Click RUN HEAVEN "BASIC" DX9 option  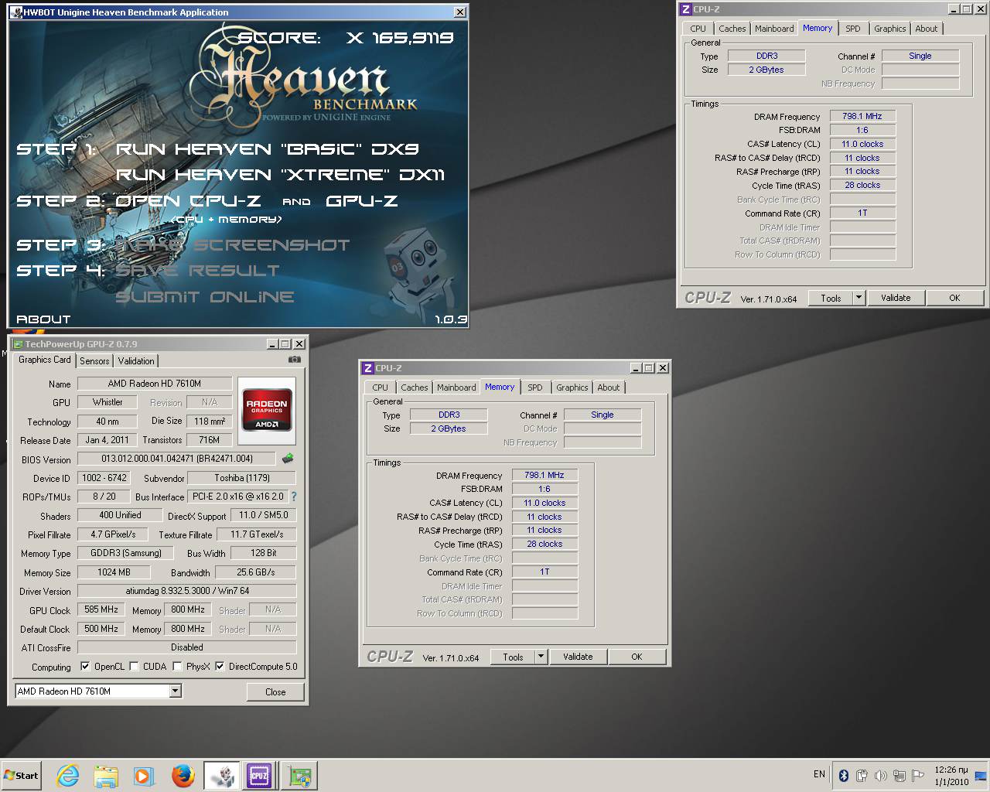click(268, 148)
